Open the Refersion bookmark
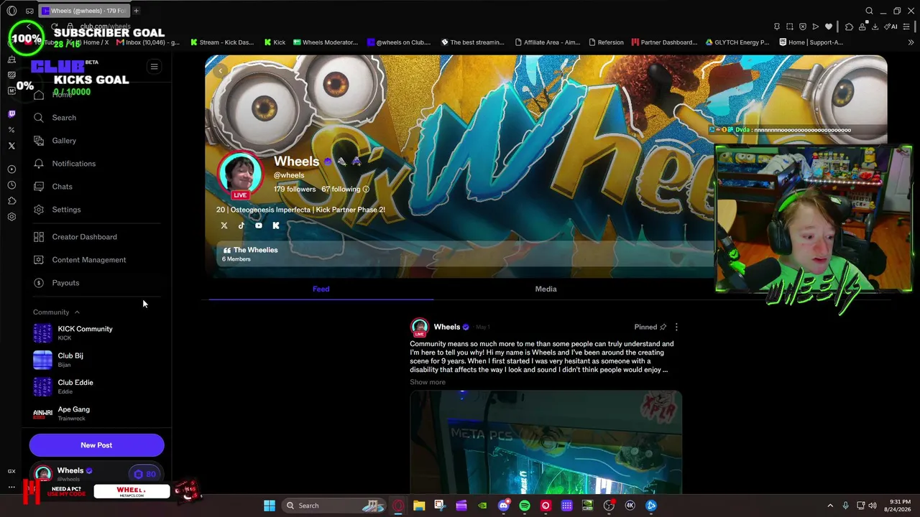Image resolution: width=920 pixels, height=517 pixels. 606,42
